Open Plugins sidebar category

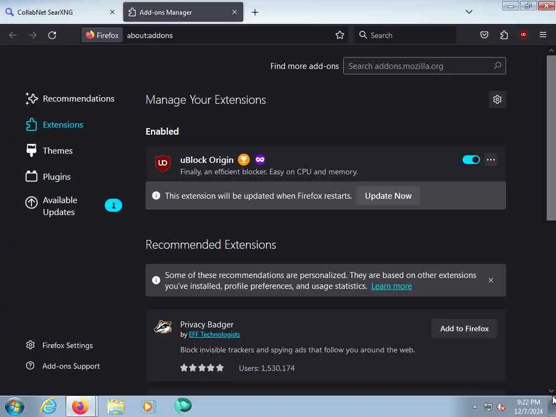(48, 176)
